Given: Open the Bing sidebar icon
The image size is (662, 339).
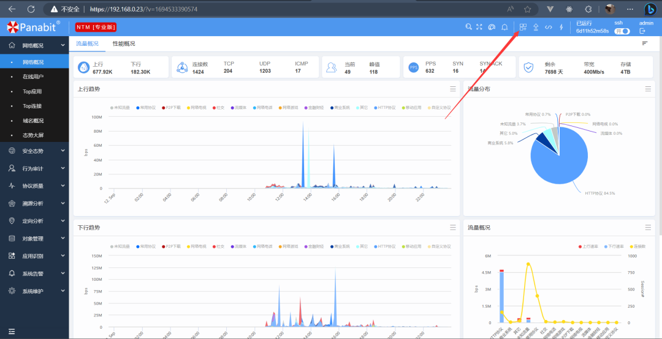Looking at the screenshot, I should (x=649, y=9).
